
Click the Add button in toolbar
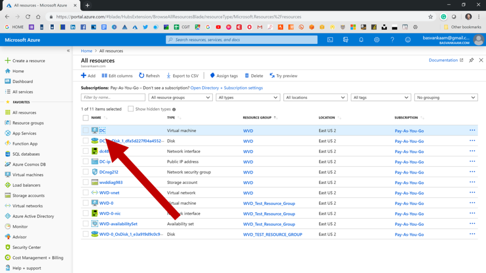pos(88,76)
